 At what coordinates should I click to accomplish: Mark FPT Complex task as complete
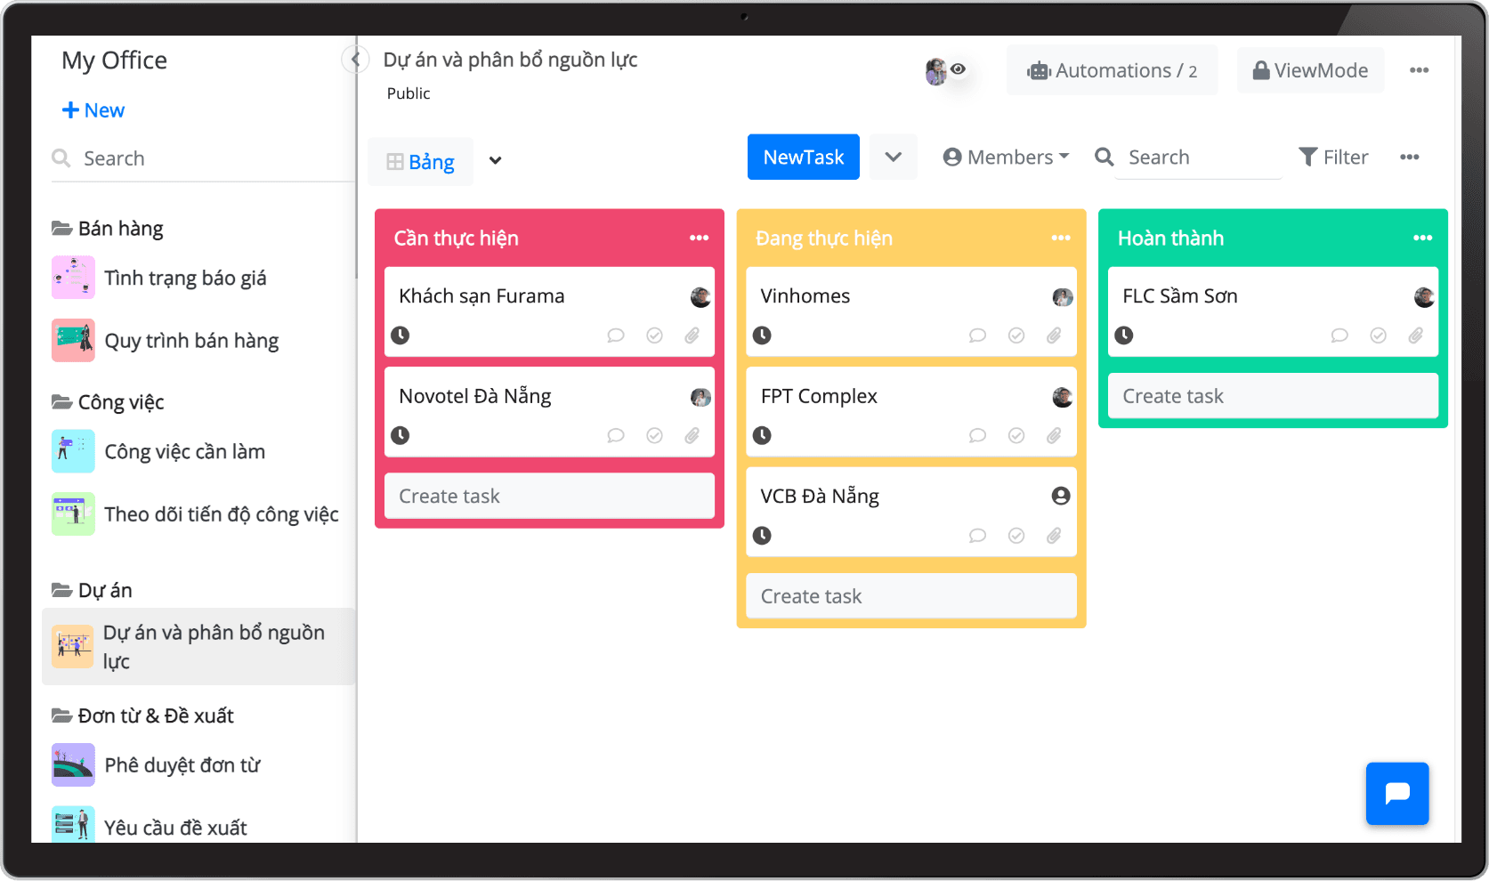1016,435
